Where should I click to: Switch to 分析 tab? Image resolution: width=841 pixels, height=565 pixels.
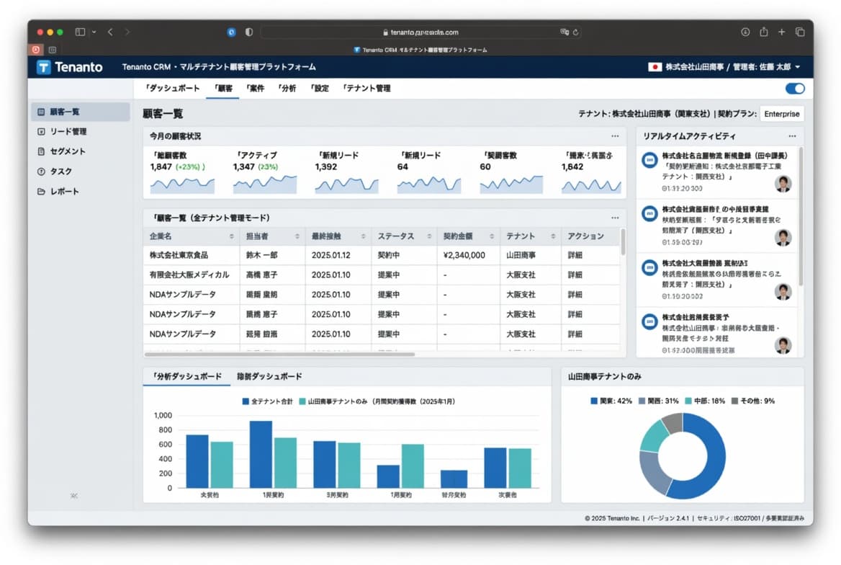[287, 88]
